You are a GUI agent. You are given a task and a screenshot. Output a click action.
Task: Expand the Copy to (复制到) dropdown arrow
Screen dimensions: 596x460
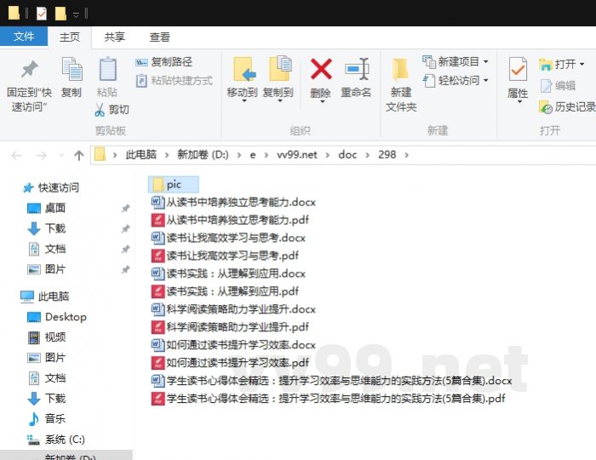280,101
